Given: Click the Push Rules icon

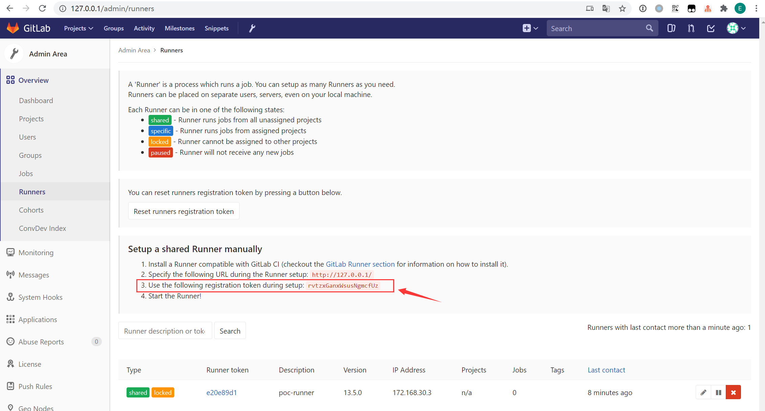Looking at the screenshot, I should coord(10,386).
